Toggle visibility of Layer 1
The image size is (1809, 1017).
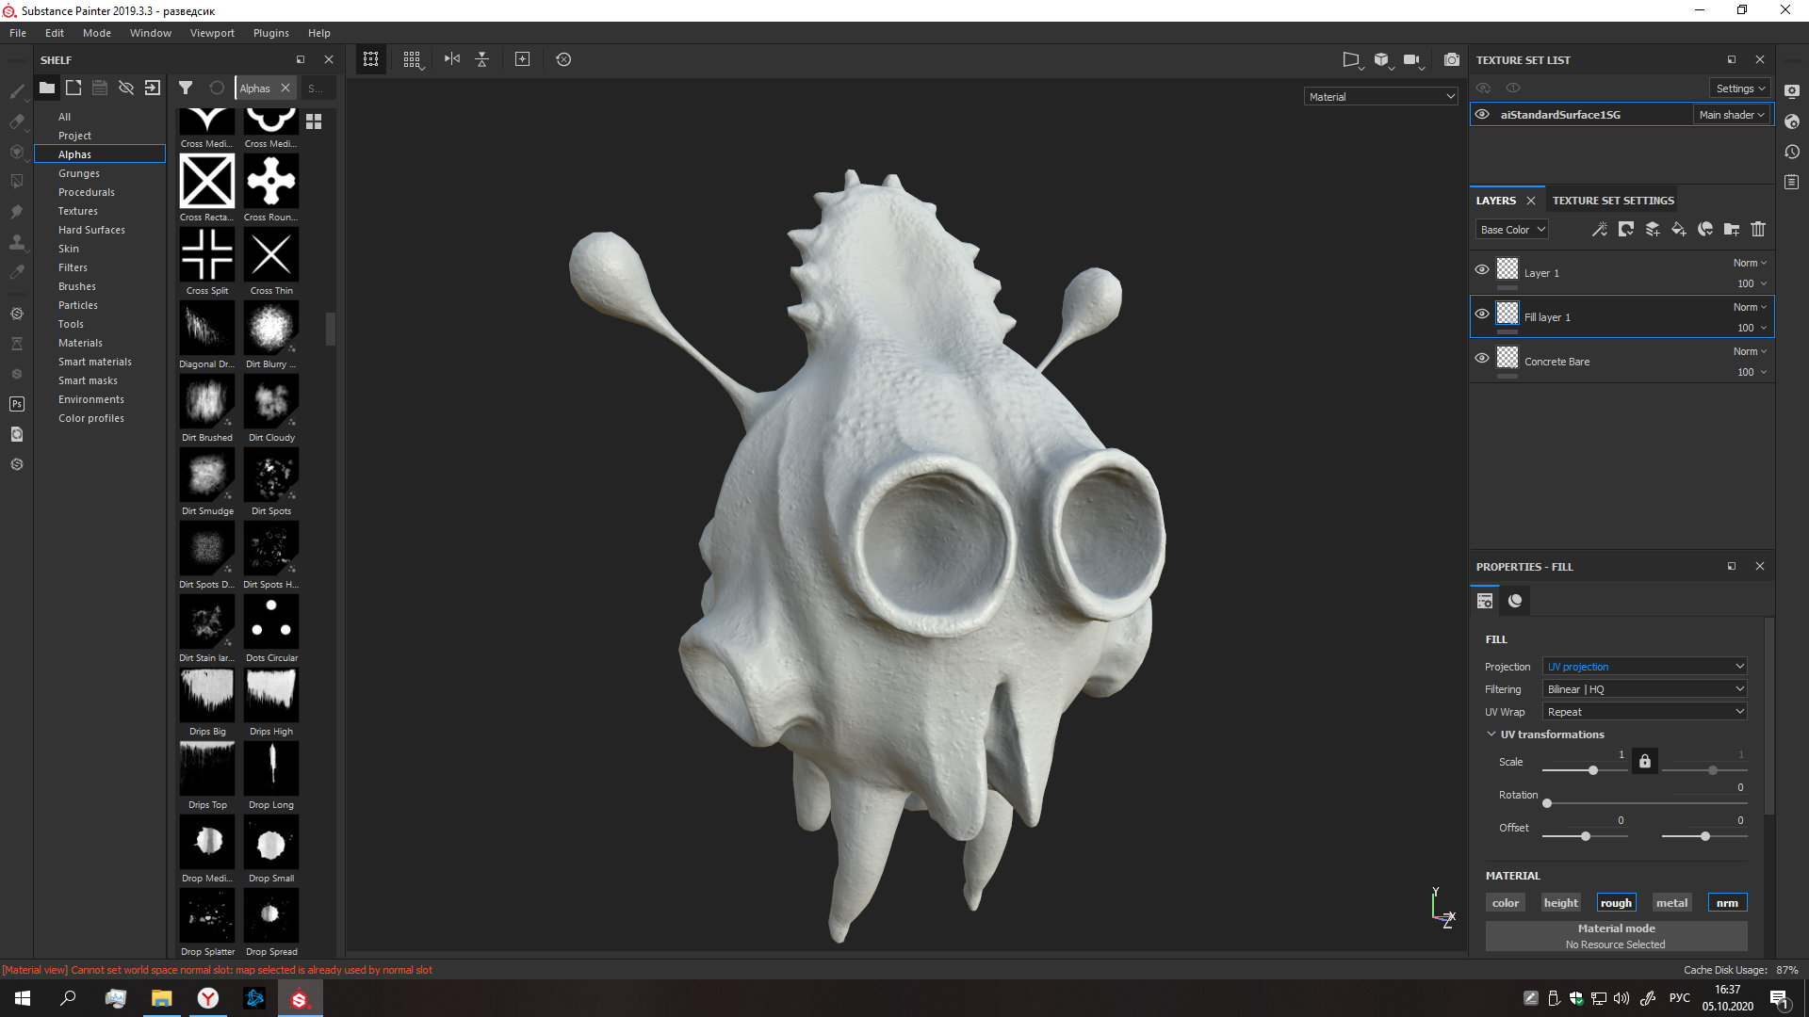(1481, 269)
